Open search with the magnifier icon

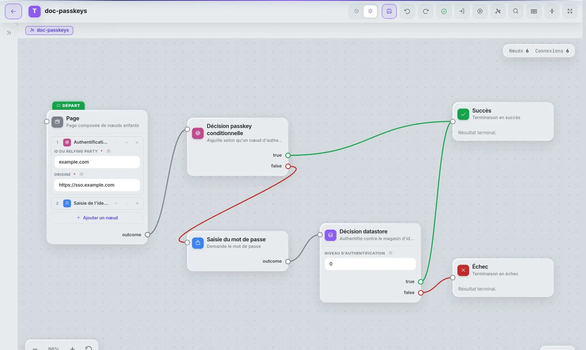[516, 11]
